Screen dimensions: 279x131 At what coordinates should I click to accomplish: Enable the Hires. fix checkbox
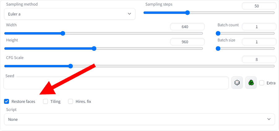pos(71,101)
